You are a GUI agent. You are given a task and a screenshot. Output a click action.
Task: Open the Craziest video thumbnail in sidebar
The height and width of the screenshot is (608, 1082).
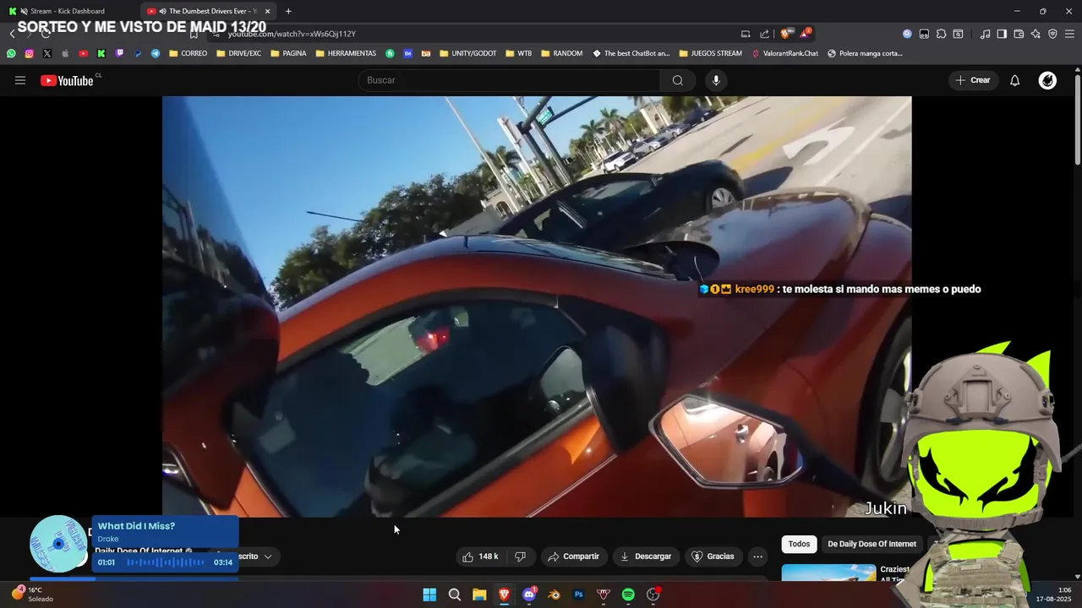pos(828,573)
